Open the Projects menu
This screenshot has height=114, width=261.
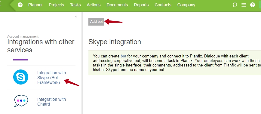pos(56,5)
